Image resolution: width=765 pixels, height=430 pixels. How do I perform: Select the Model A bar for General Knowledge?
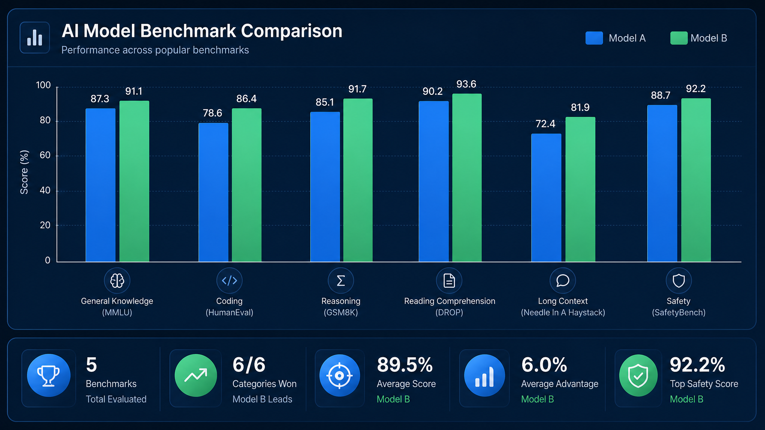100,185
